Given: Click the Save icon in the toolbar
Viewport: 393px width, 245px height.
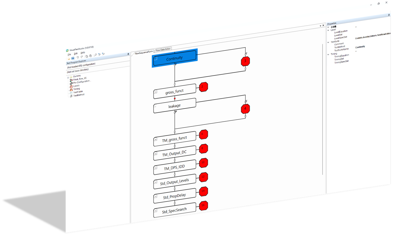Looking at the screenshot, I should tap(73, 58).
